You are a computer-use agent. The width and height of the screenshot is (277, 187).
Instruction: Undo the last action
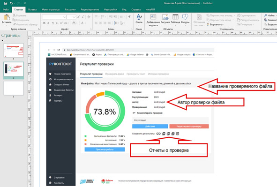[11, 3]
